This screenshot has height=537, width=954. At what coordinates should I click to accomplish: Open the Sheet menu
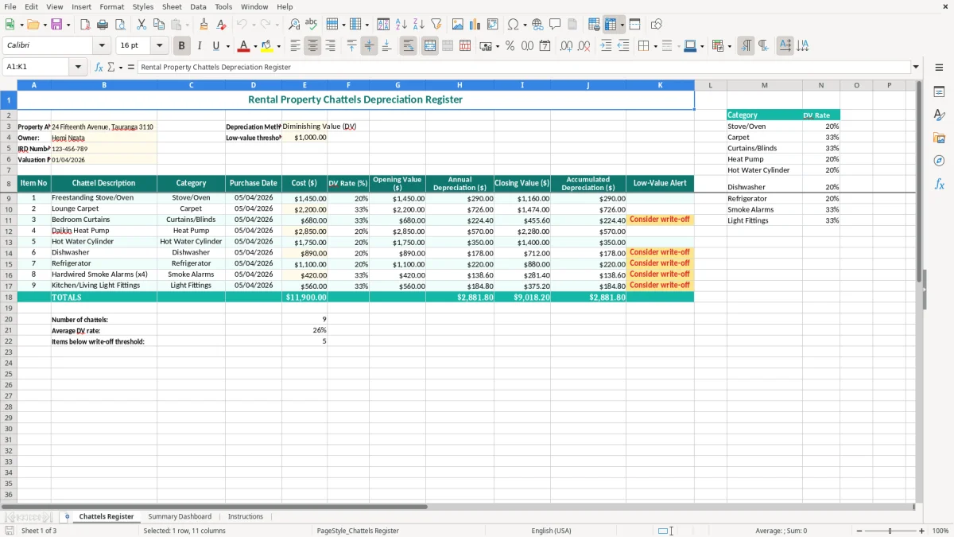[x=172, y=6]
